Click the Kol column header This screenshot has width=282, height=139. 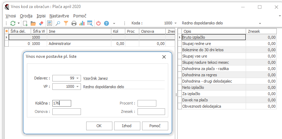point(118,31)
